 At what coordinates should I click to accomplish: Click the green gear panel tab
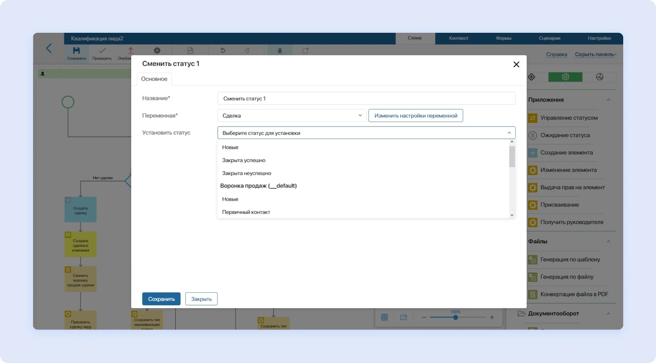[565, 77]
